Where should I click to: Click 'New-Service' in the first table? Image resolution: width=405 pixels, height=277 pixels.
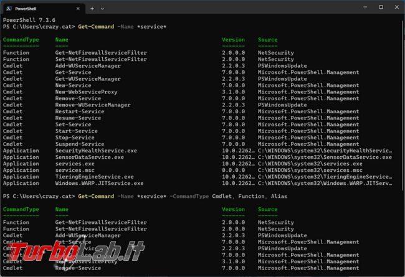tap(73, 85)
